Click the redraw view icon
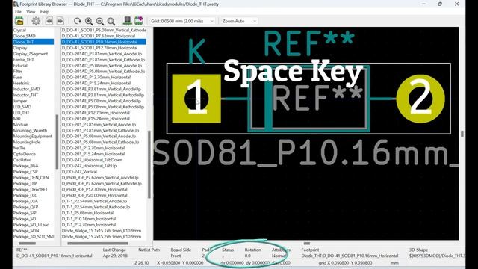Screen dimensions: 478x269 [x=78, y=21]
